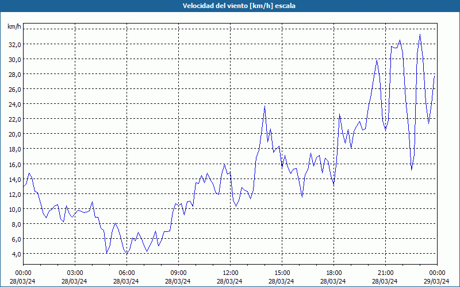Screen dimensions: 460x287
Task: Click the '00:00' time label above 28/03/24
Action: pyautogui.click(x=23, y=273)
